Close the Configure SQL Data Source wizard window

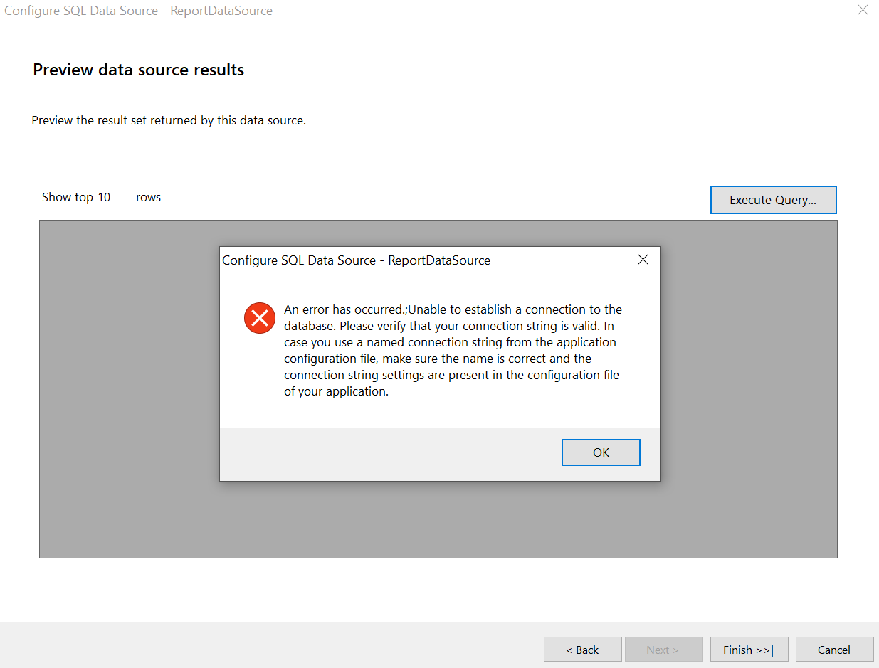pyautogui.click(x=863, y=11)
